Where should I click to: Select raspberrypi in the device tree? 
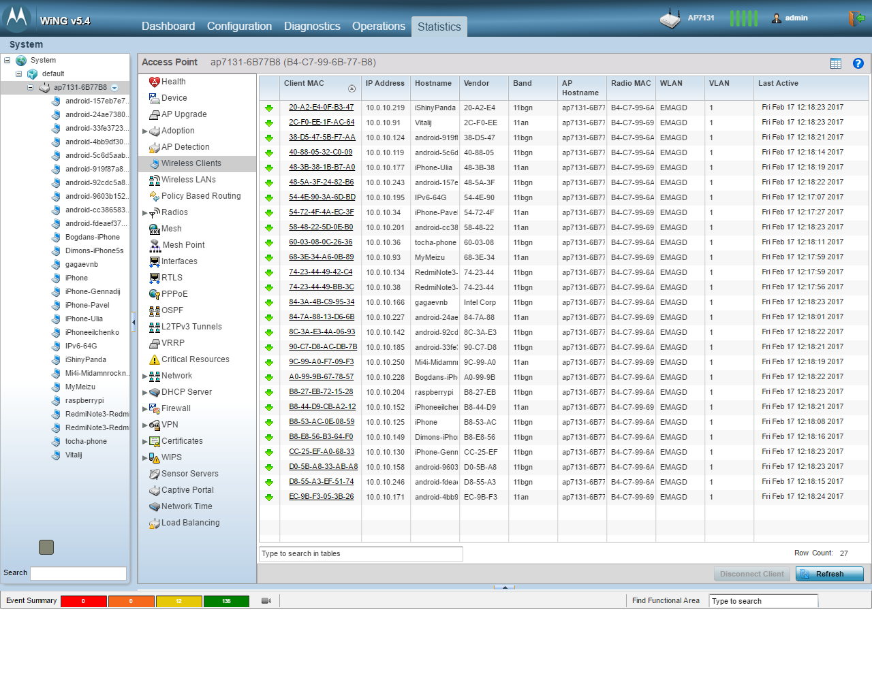[x=84, y=400]
